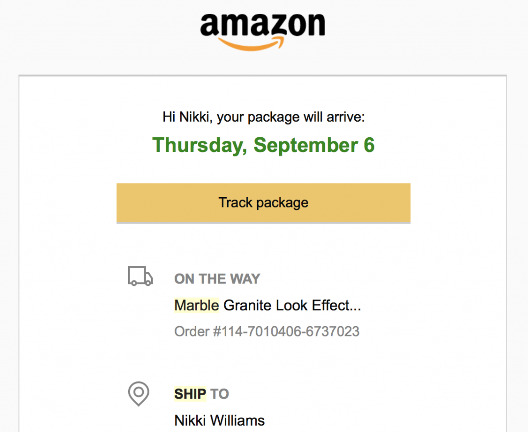Click the location pin icon
Viewport: 528px width, 432px height.
pyautogui.click(x=139, y=393)
